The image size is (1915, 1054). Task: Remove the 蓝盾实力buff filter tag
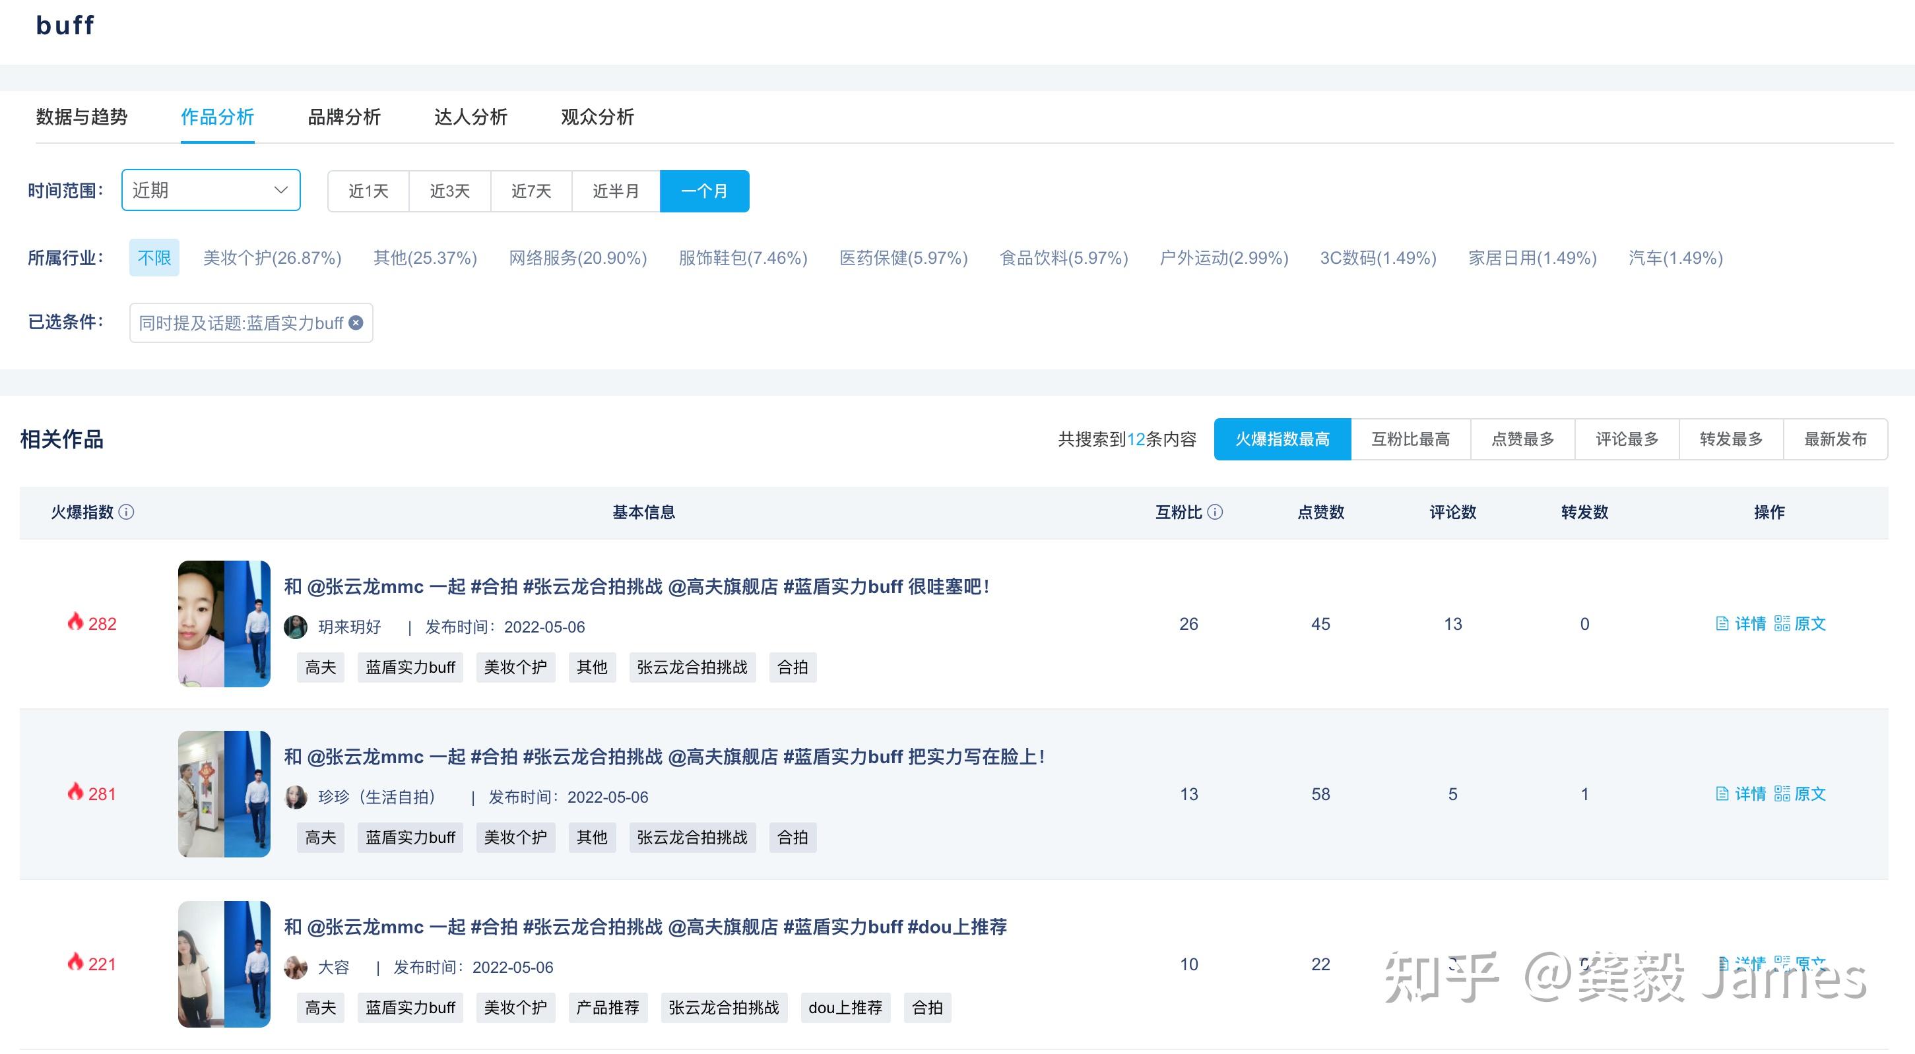point(355,323)
